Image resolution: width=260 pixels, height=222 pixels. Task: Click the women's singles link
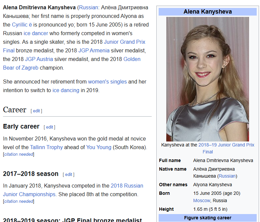click(x=107, y=82)
